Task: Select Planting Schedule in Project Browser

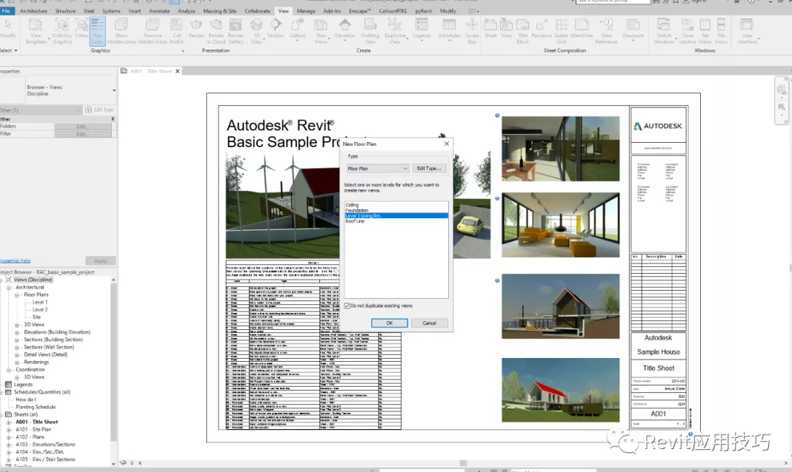Action: pos(36,407)
